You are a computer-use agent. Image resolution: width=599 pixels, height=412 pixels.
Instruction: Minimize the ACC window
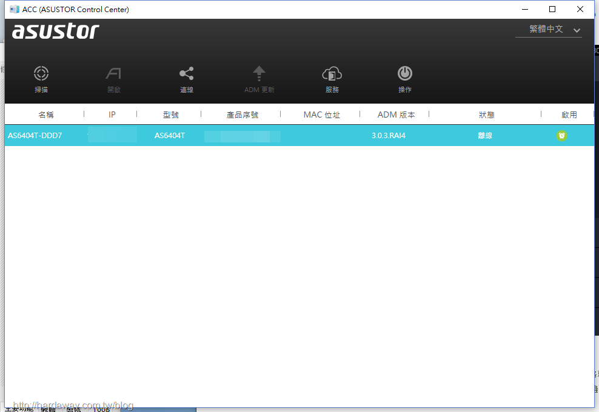525,9
